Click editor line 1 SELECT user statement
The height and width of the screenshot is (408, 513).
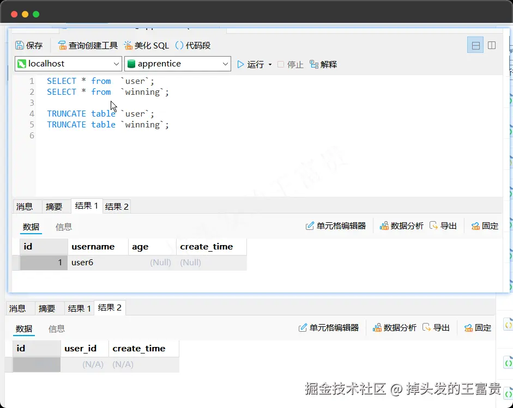point(100,81)
